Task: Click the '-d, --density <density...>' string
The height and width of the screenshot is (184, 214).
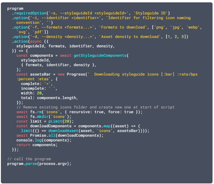Action: pyautogui.click(x=62, y=37)
